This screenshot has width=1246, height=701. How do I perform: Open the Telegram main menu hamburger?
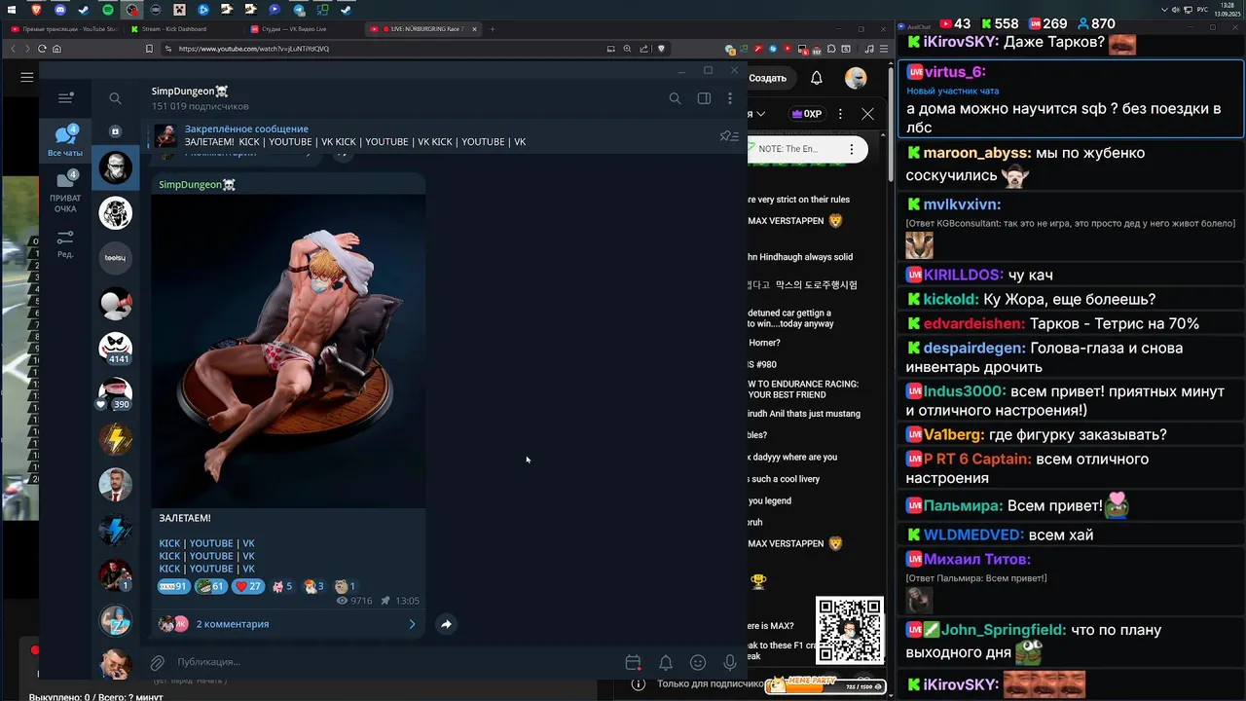tap(65, 97)
